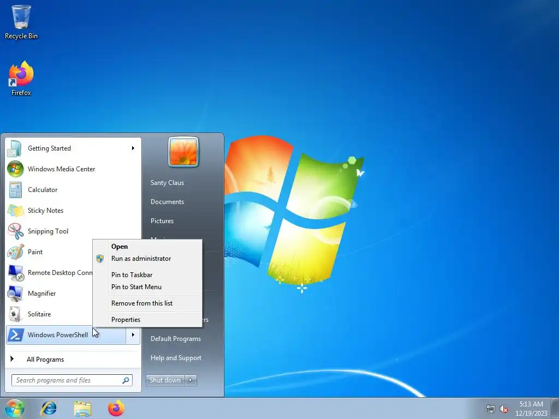Open the Shut down options arrow

click(191, 380)
